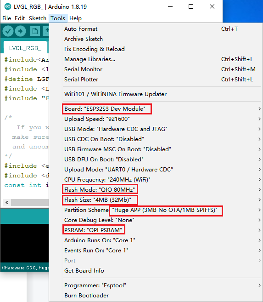Click the Upload arrow toolbar icon
Screen dimensions: 263x302
20,31
